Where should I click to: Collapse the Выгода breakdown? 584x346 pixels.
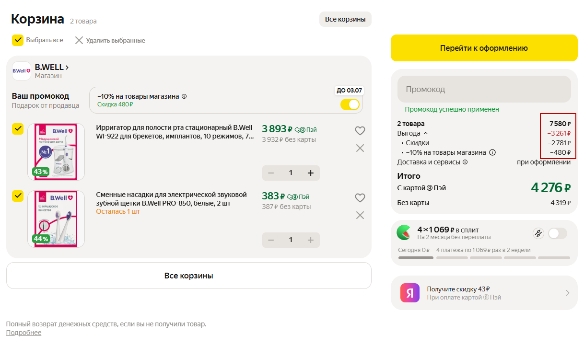tap(426, 133)
